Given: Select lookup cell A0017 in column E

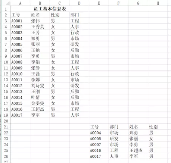Looking at the screenshot, I should pos(99,156).
